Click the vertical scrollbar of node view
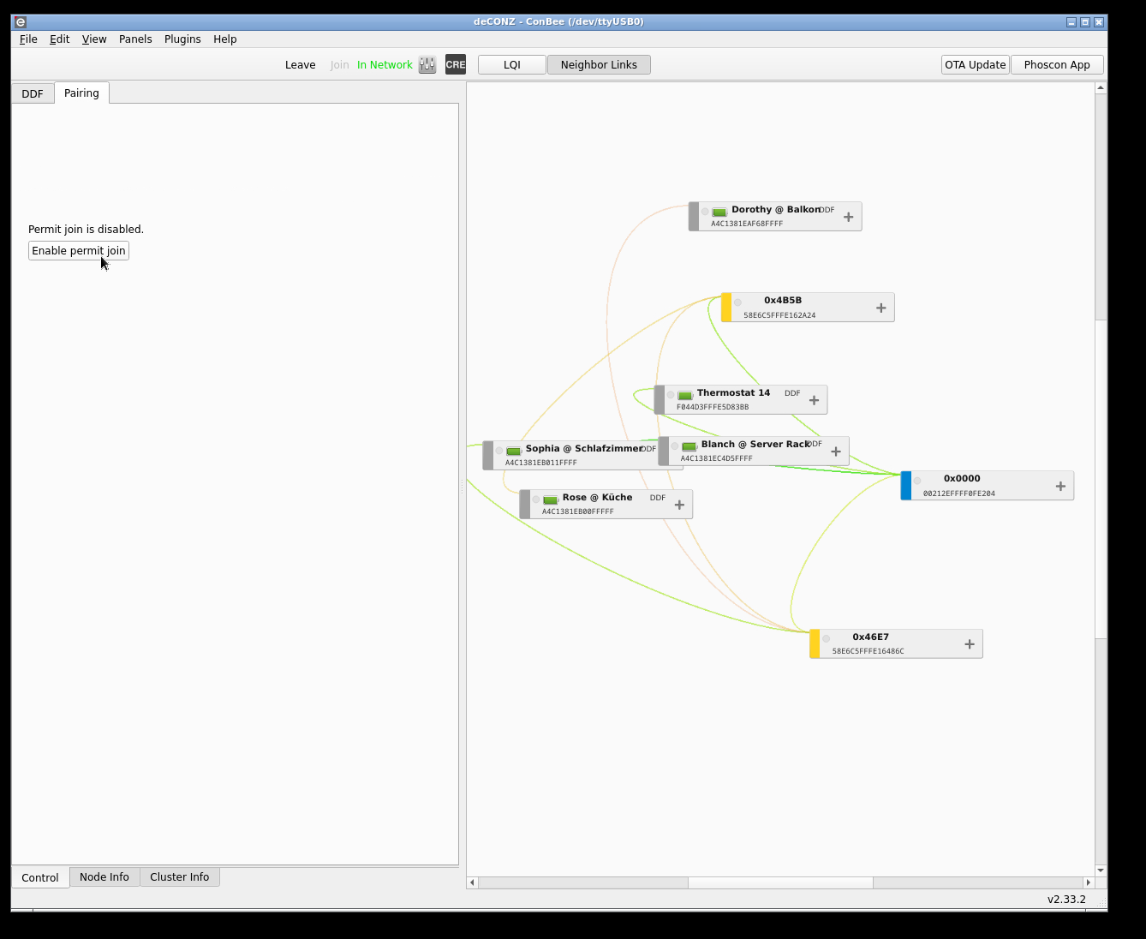Viewport: 1146px width, 939px height. (1101, 479)
